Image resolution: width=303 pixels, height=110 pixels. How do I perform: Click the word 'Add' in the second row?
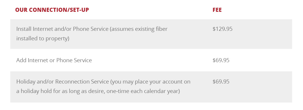(x=21, y=60)
